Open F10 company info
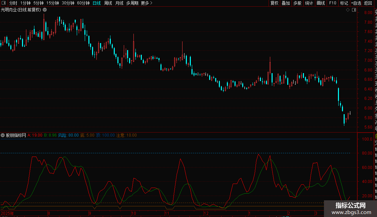Image resolution: width=377 pixels, height=217 pixels. click(x=333, y=3)
